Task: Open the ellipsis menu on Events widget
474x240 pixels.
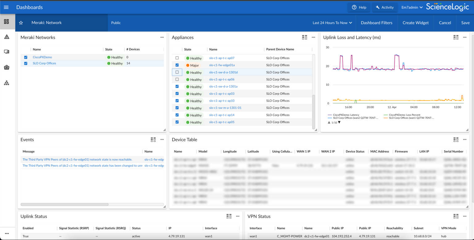Action: tap(162, 139)
